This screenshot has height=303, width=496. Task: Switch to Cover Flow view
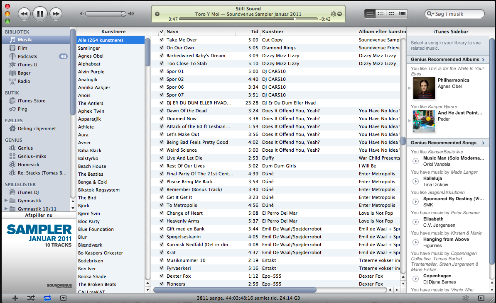click(x=402, y=14)
